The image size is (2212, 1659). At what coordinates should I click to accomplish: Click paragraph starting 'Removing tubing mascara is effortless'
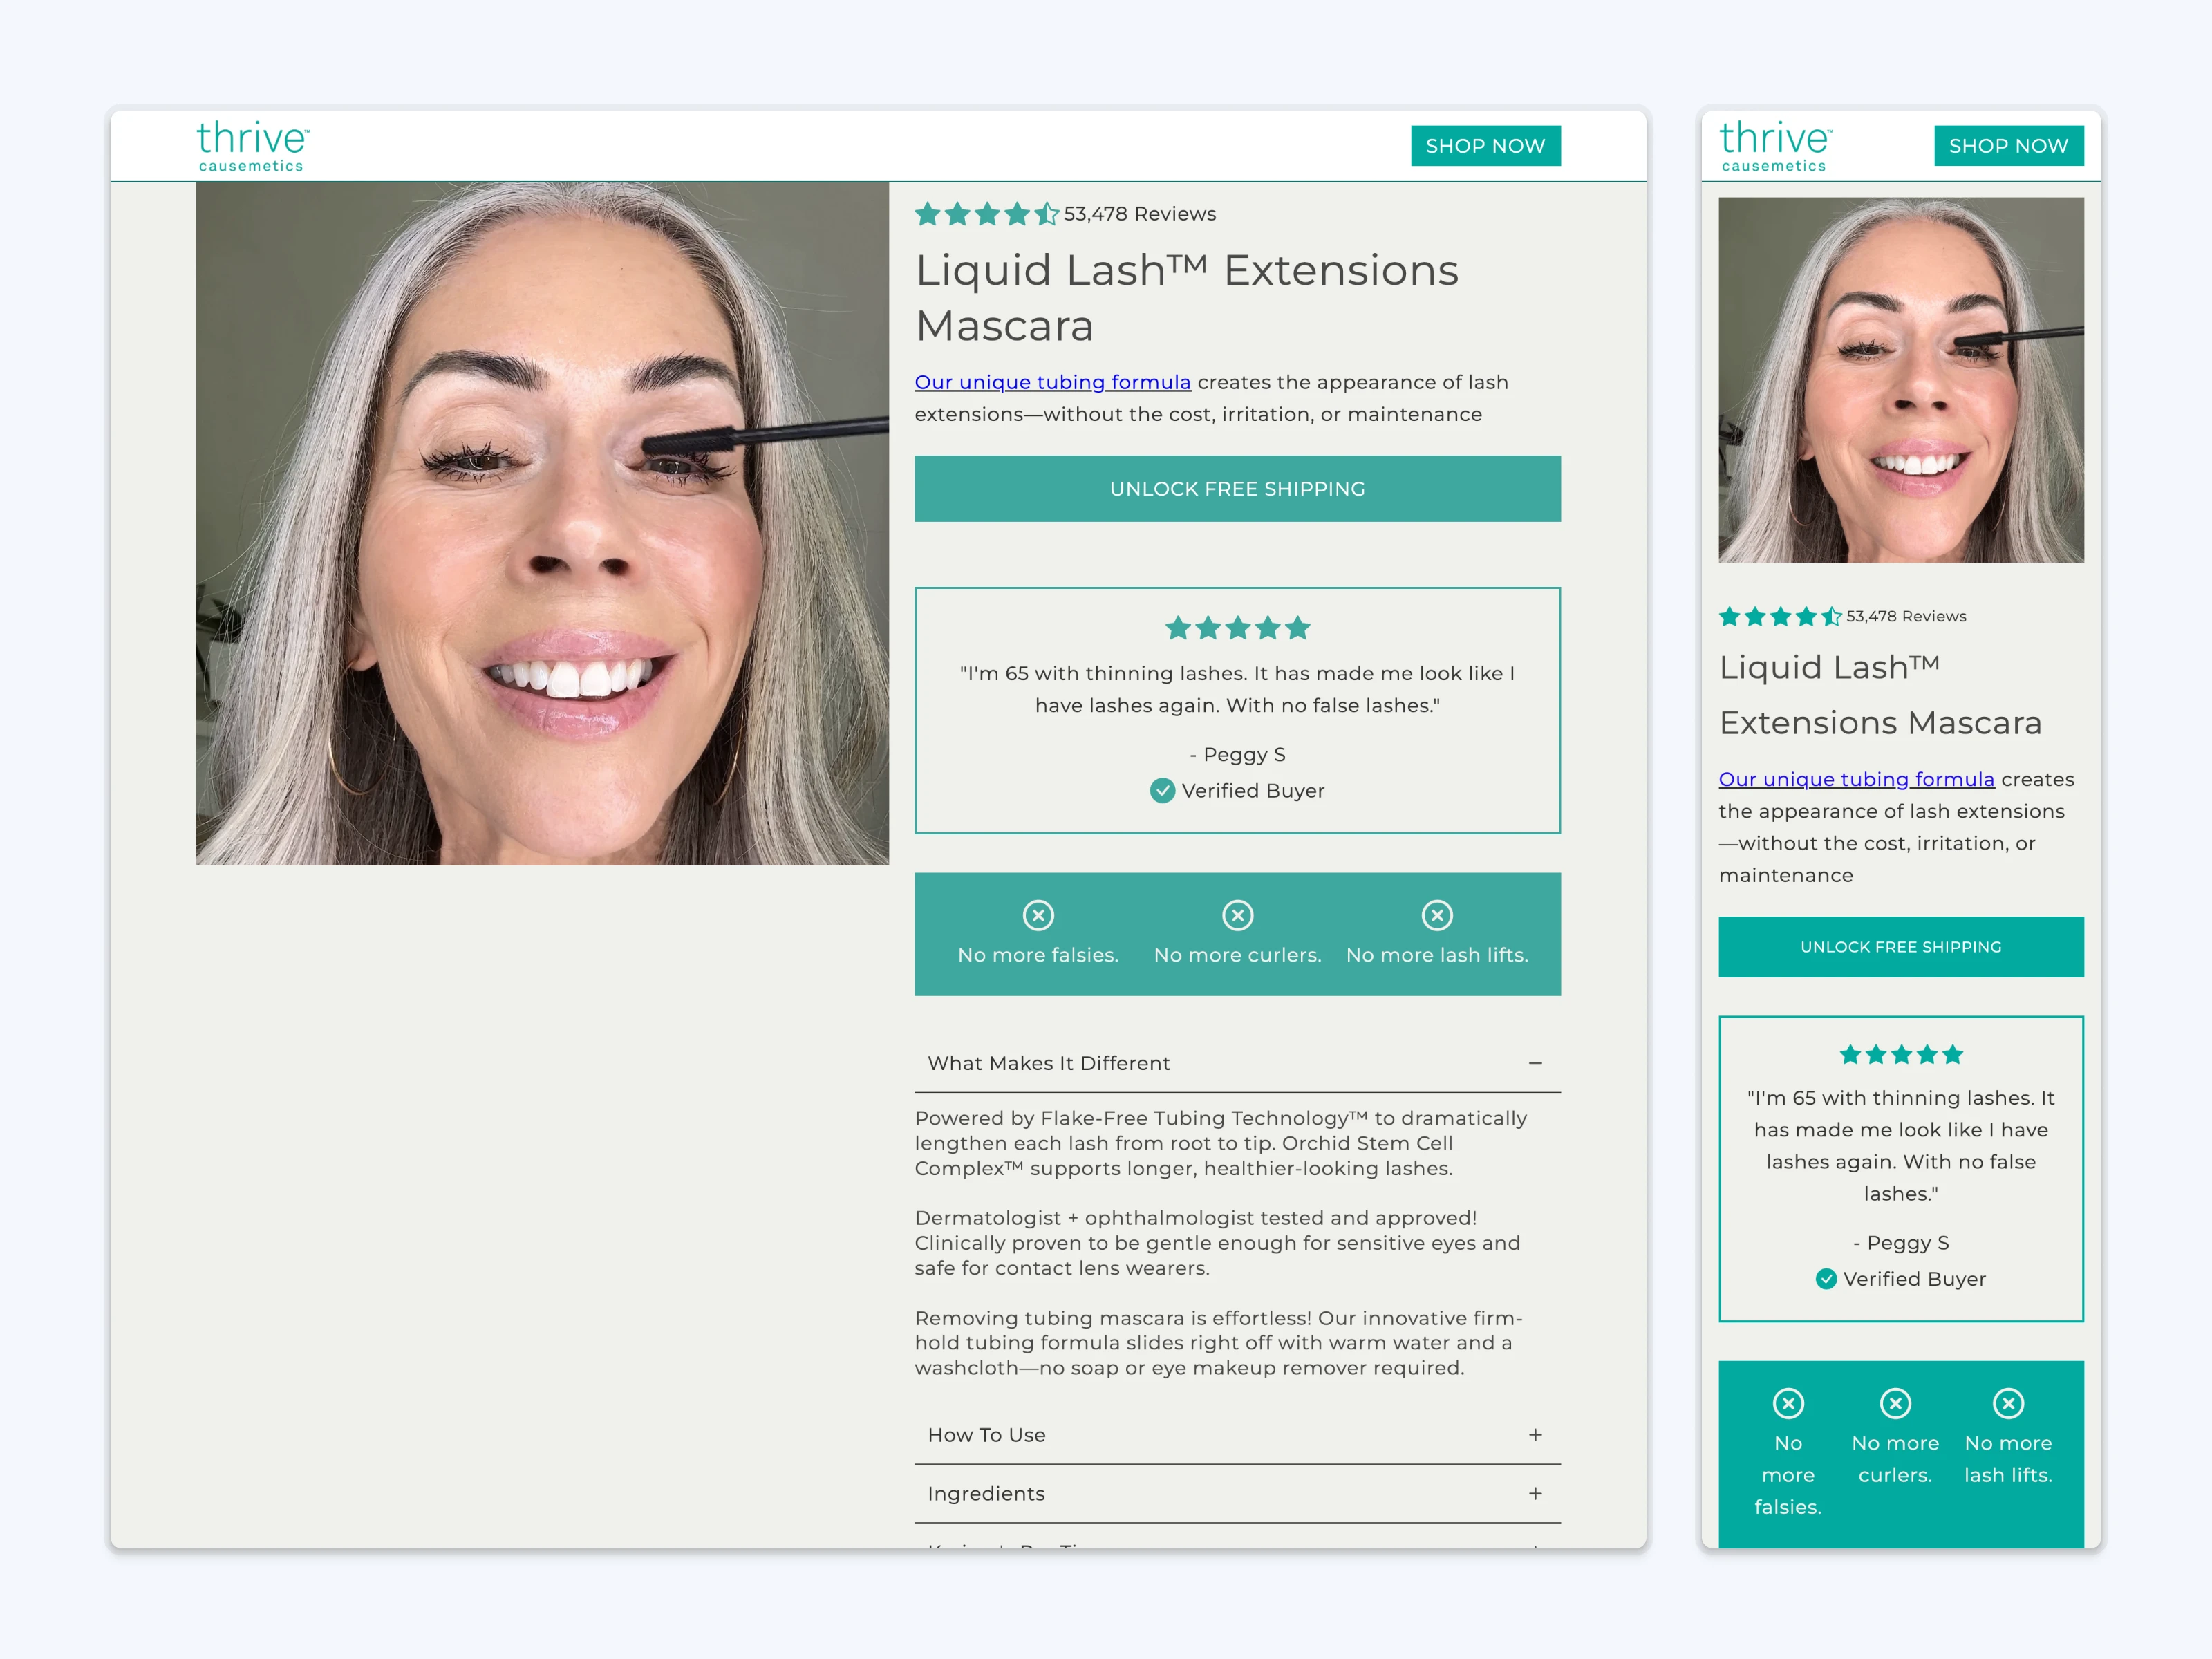click(1219, 1343)
